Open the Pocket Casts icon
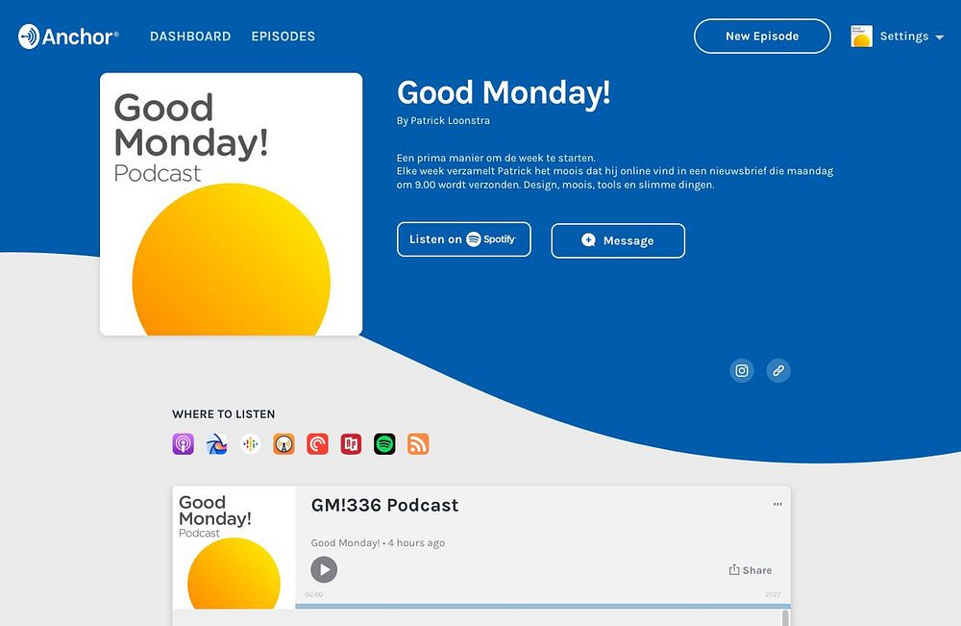 [317, 444]
